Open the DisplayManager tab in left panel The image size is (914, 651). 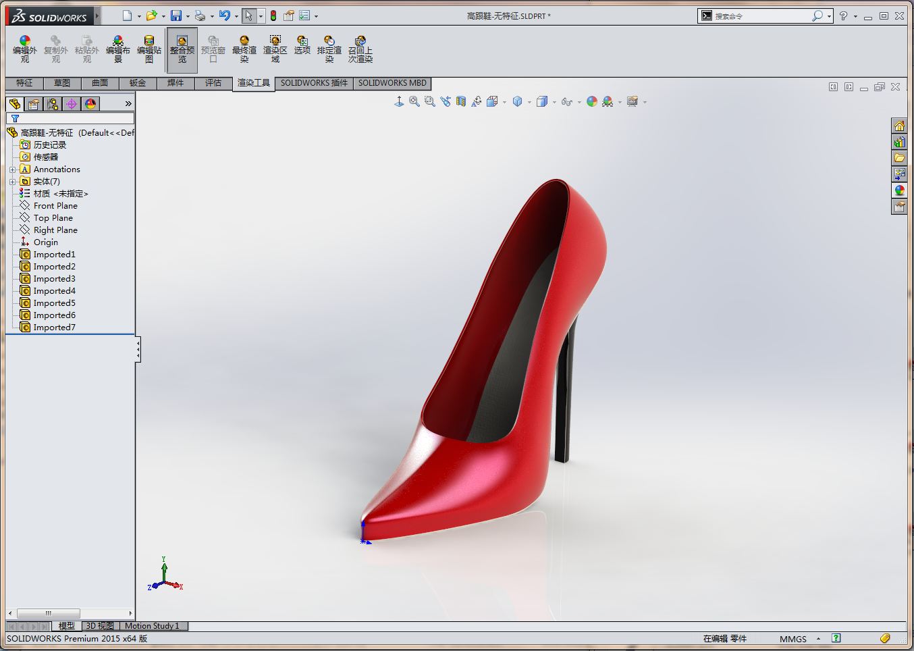[x=90, y=103]
